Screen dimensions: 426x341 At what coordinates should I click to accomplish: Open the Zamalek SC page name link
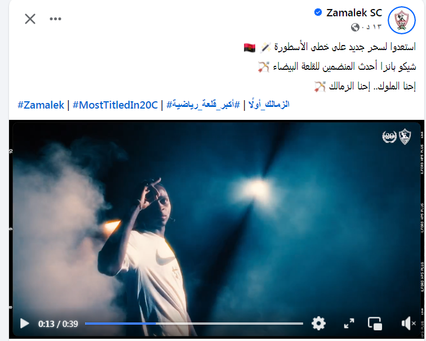[x=354, y=13]
